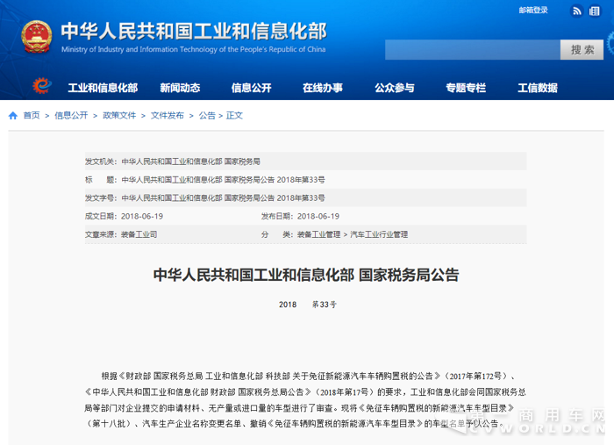Select the 发布日期 2018-06-19 value

pos(318,216)
